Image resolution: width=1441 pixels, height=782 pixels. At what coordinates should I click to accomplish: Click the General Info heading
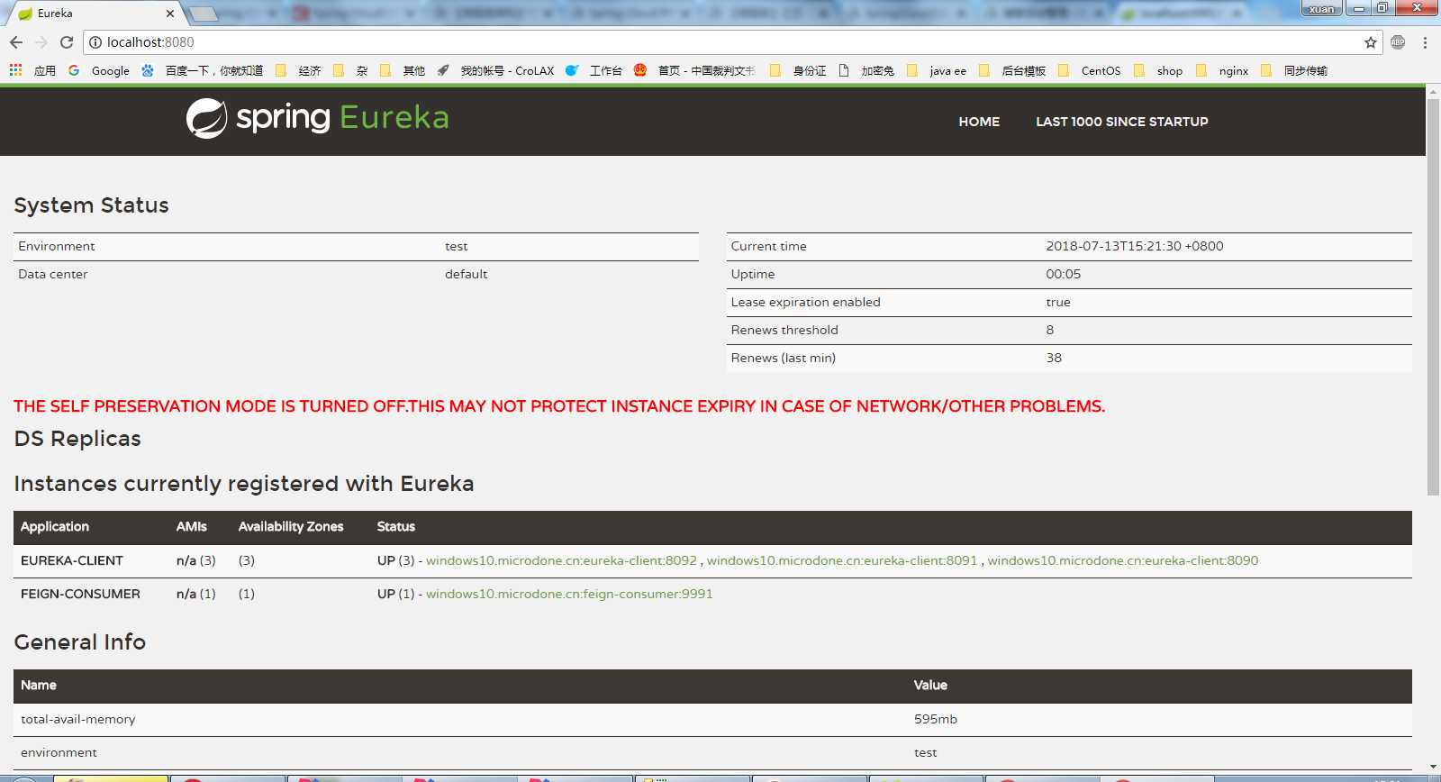[x=80, y=642]
